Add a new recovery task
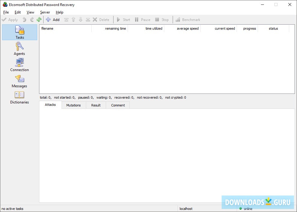 click(x=53, y=19)
